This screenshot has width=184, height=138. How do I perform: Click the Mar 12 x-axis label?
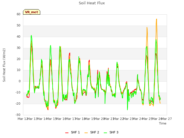click(x=23, y=119)
